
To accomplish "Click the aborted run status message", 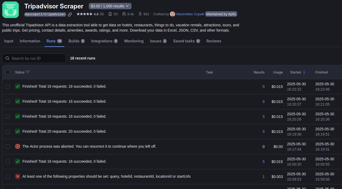I will (89, 146).
